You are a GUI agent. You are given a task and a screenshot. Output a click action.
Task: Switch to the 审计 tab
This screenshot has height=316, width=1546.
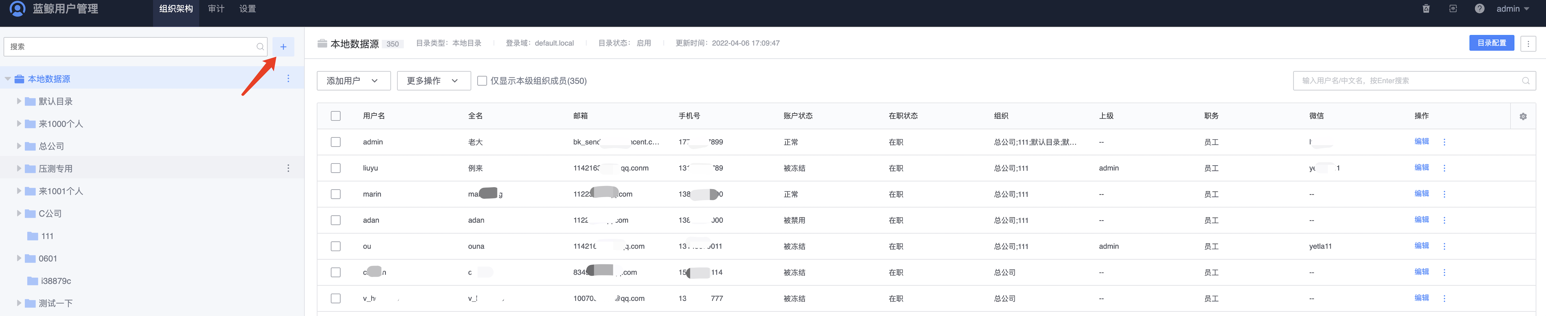216,9
